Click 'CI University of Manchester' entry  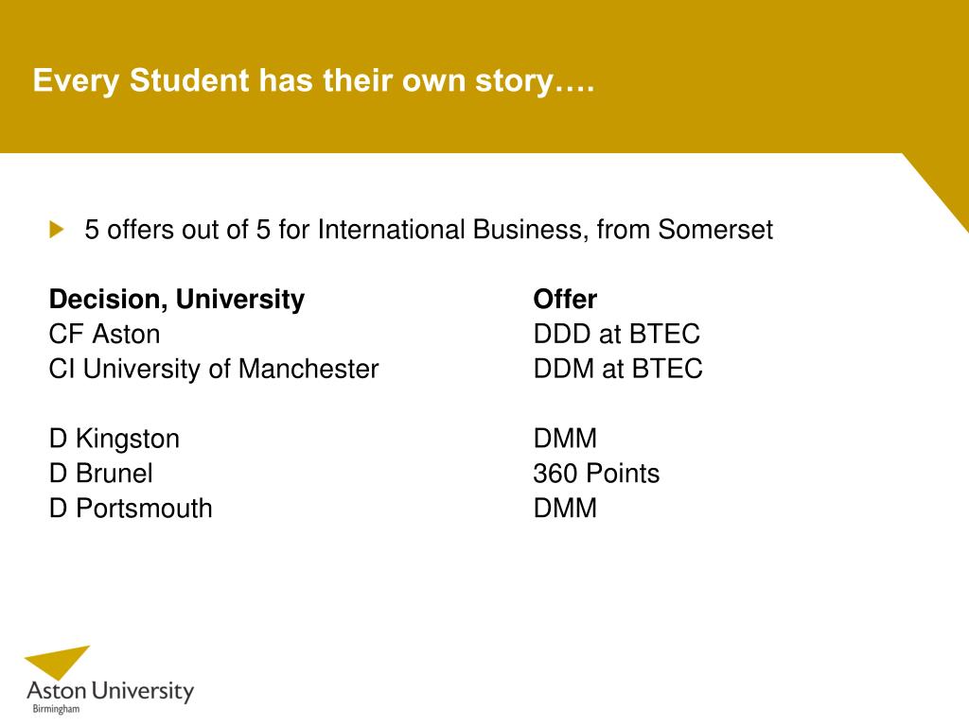[214, 370]
